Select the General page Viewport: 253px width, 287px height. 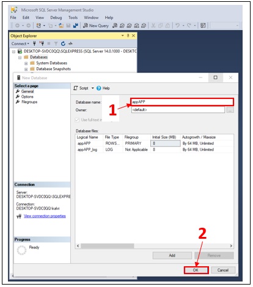pos(28,92)
